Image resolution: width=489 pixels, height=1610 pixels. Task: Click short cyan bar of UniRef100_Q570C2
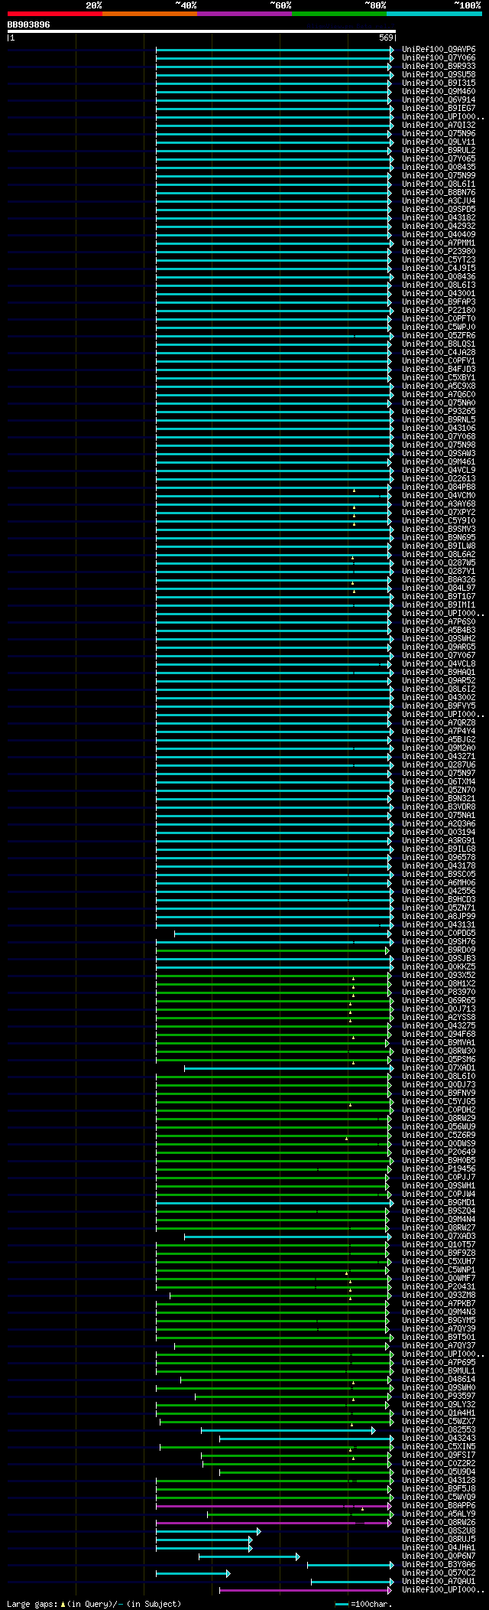tap(193, 1573)
